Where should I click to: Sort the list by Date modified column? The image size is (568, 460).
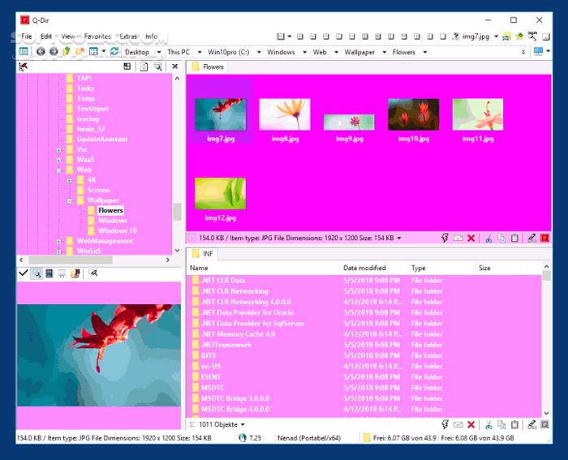364,268
